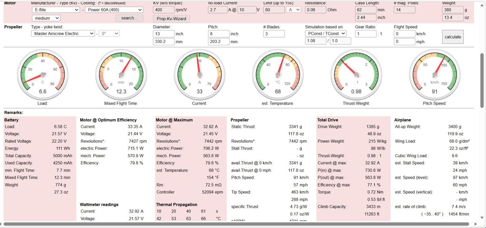Viewport: 486px width, 228px height.
Task: Click the propeller Diameter inch field
Action: click(x=163, y=34)
